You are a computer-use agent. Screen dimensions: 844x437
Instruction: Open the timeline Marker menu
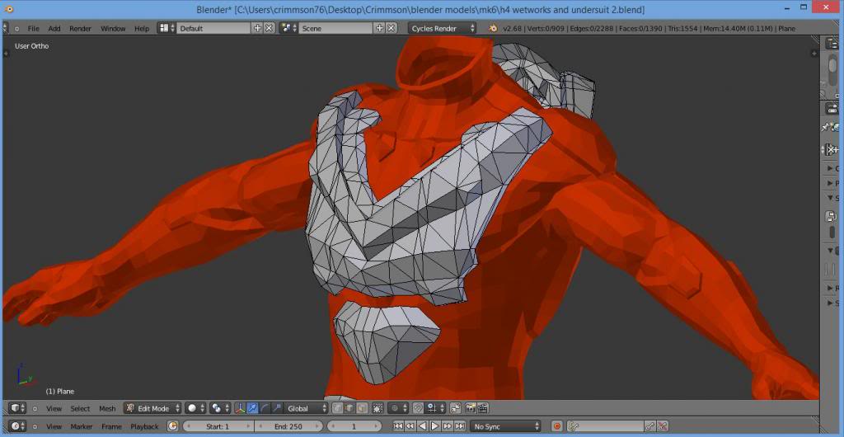pos(82,426)
